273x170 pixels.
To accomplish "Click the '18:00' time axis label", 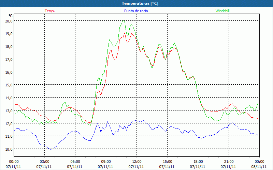I will [198, 162].
